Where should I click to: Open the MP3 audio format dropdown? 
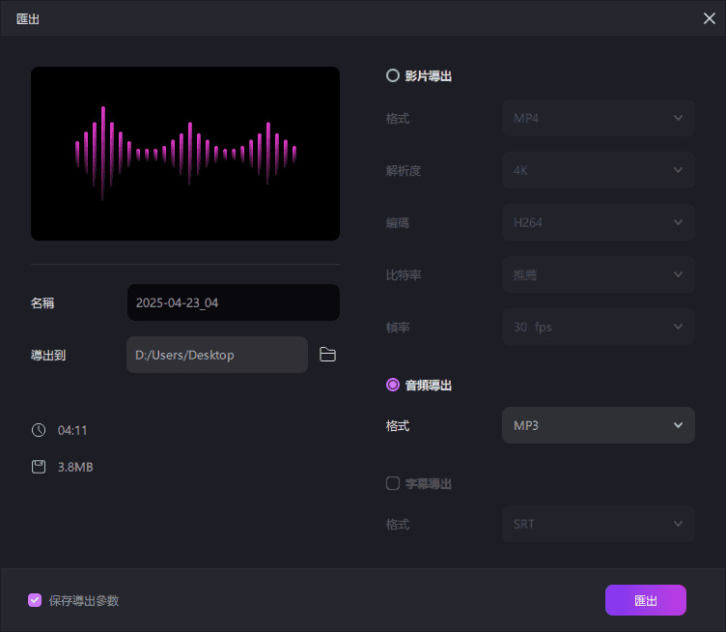598,425
